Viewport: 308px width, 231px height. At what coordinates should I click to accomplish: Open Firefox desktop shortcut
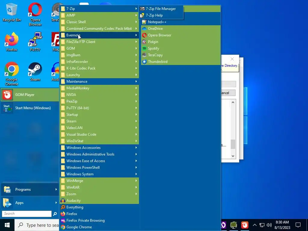(12, 42)
